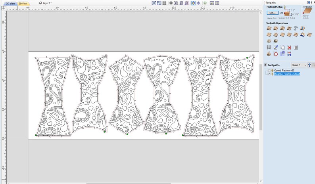315x184 pixels.
Task: Click the Set... material setup button
Action: pos(273,13)
